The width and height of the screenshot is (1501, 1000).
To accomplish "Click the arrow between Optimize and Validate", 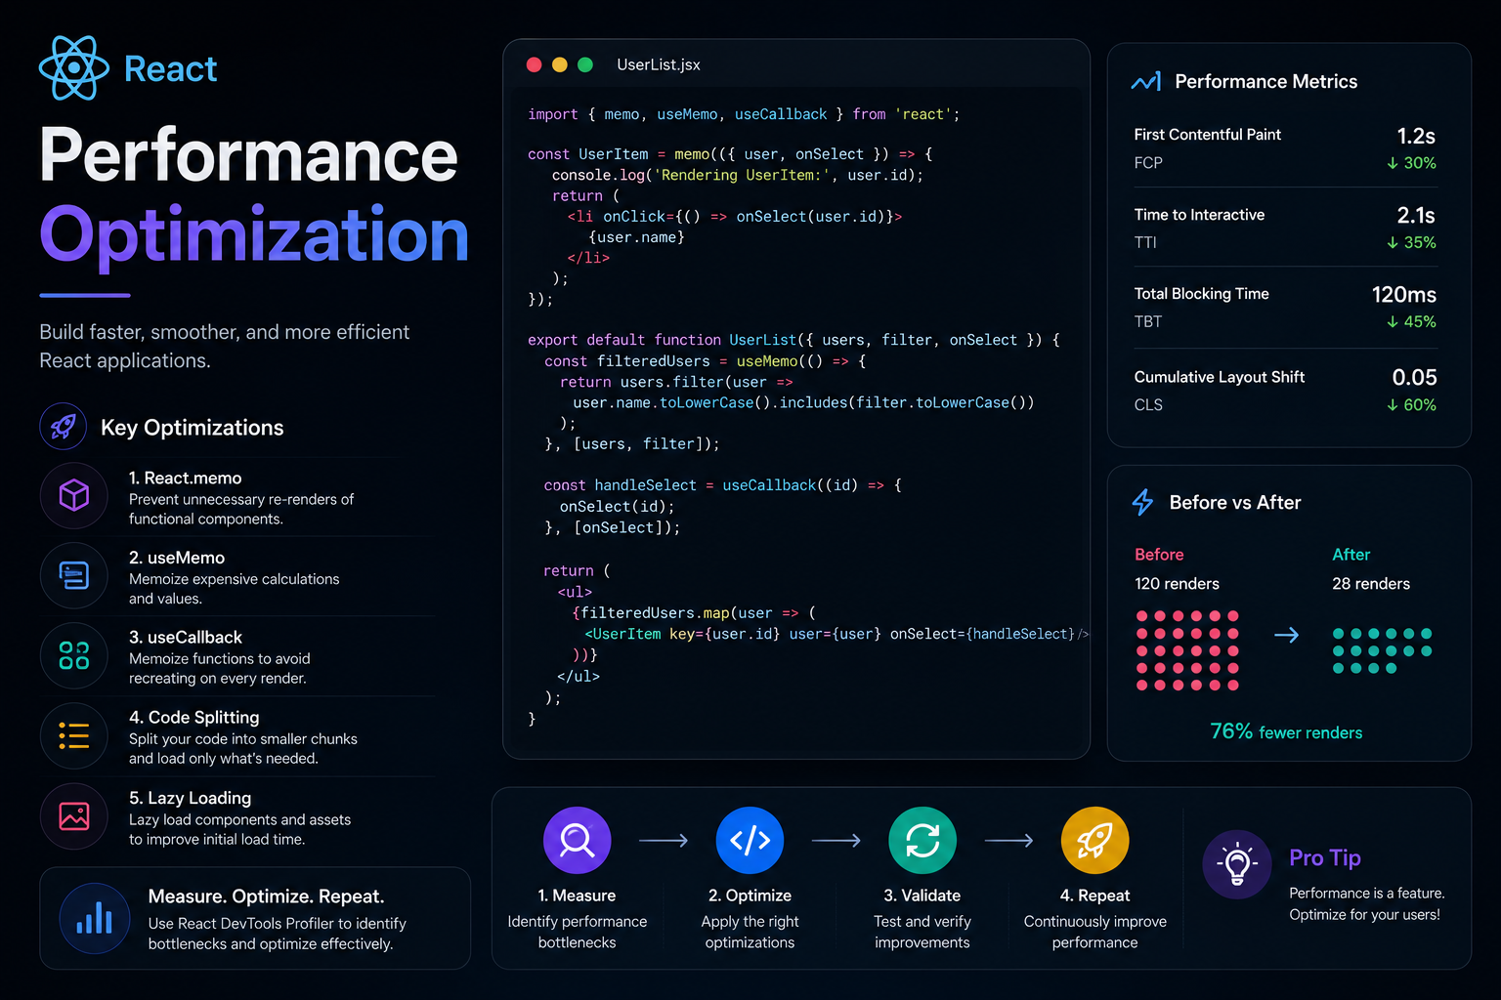I will click(836, 840).
